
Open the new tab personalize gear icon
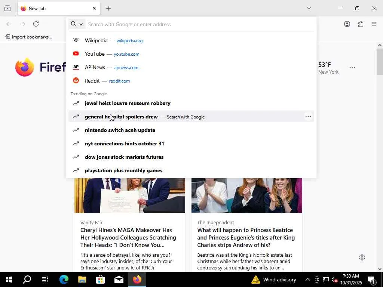pyautogui.click(x=362, y=257)
